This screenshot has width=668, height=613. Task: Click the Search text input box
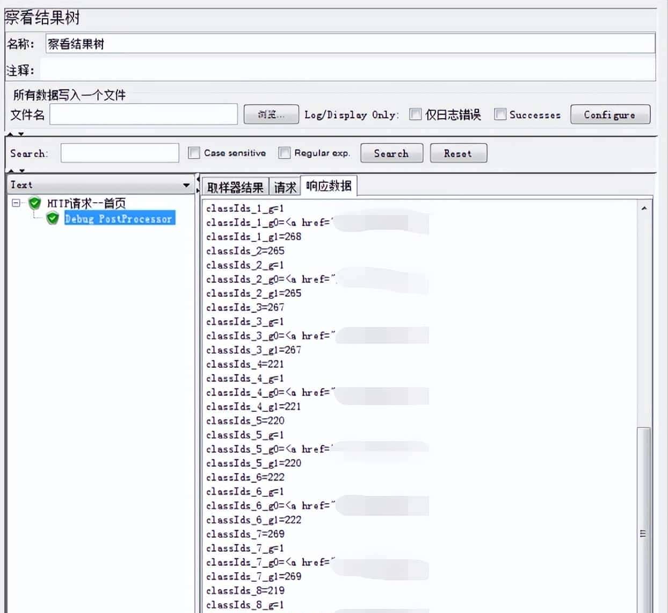119,153
